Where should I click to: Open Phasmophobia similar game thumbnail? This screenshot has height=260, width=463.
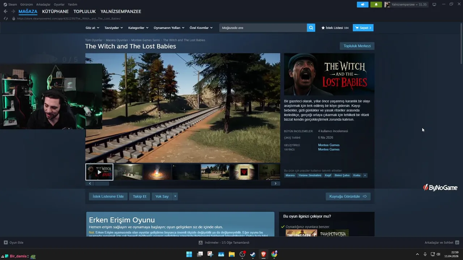333,233
